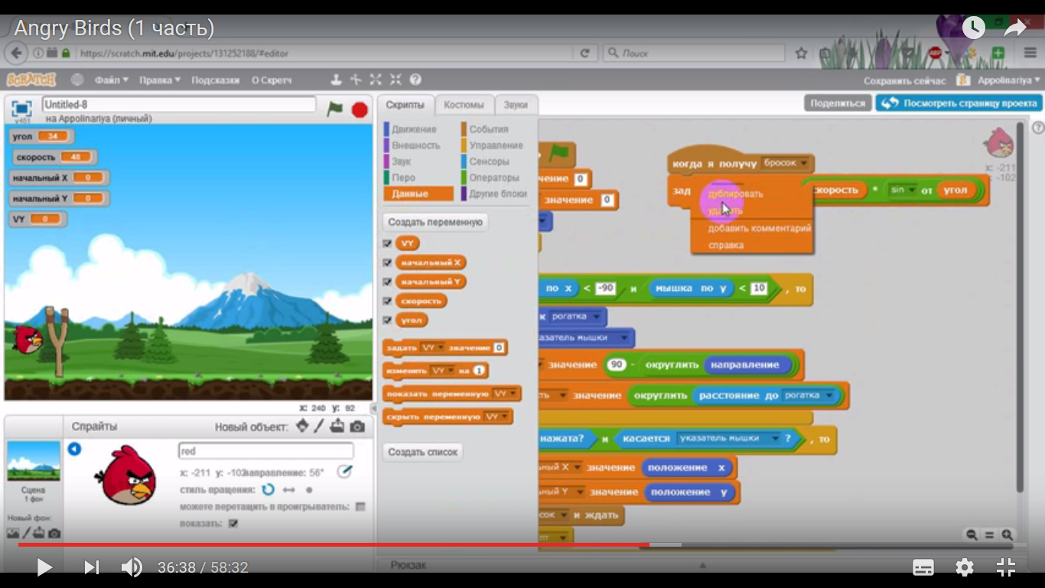Open dropdown in скрыть переменную block

496,416
